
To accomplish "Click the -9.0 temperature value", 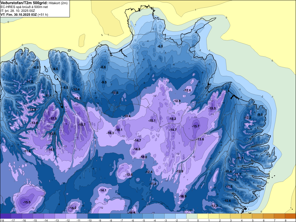I will [x=260, y=115].
